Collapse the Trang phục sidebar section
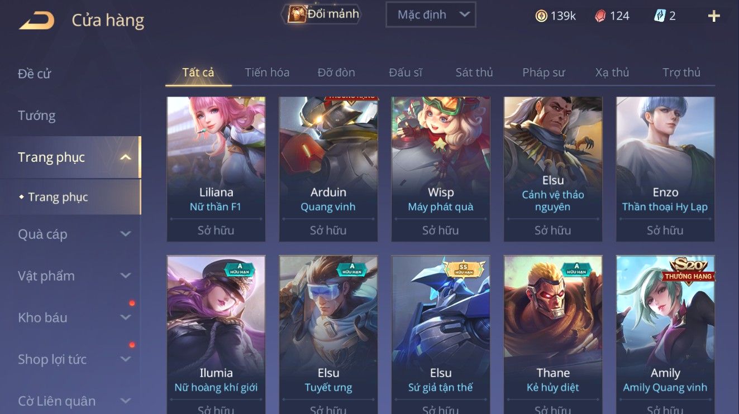The width and height of the screenshot is (739, 414). click(x=126, y=157)
